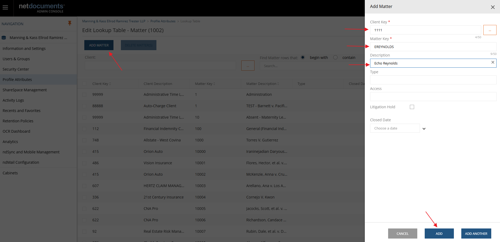The width and height of the screenshot is (500, 242).
Task: Follow the Profile Attributes breadcrumb link
Action: coord(163,21)
